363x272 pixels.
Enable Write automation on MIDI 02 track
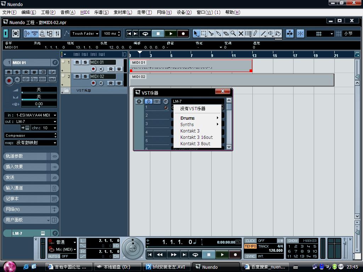pyautogui.click(x=119, y=83)
